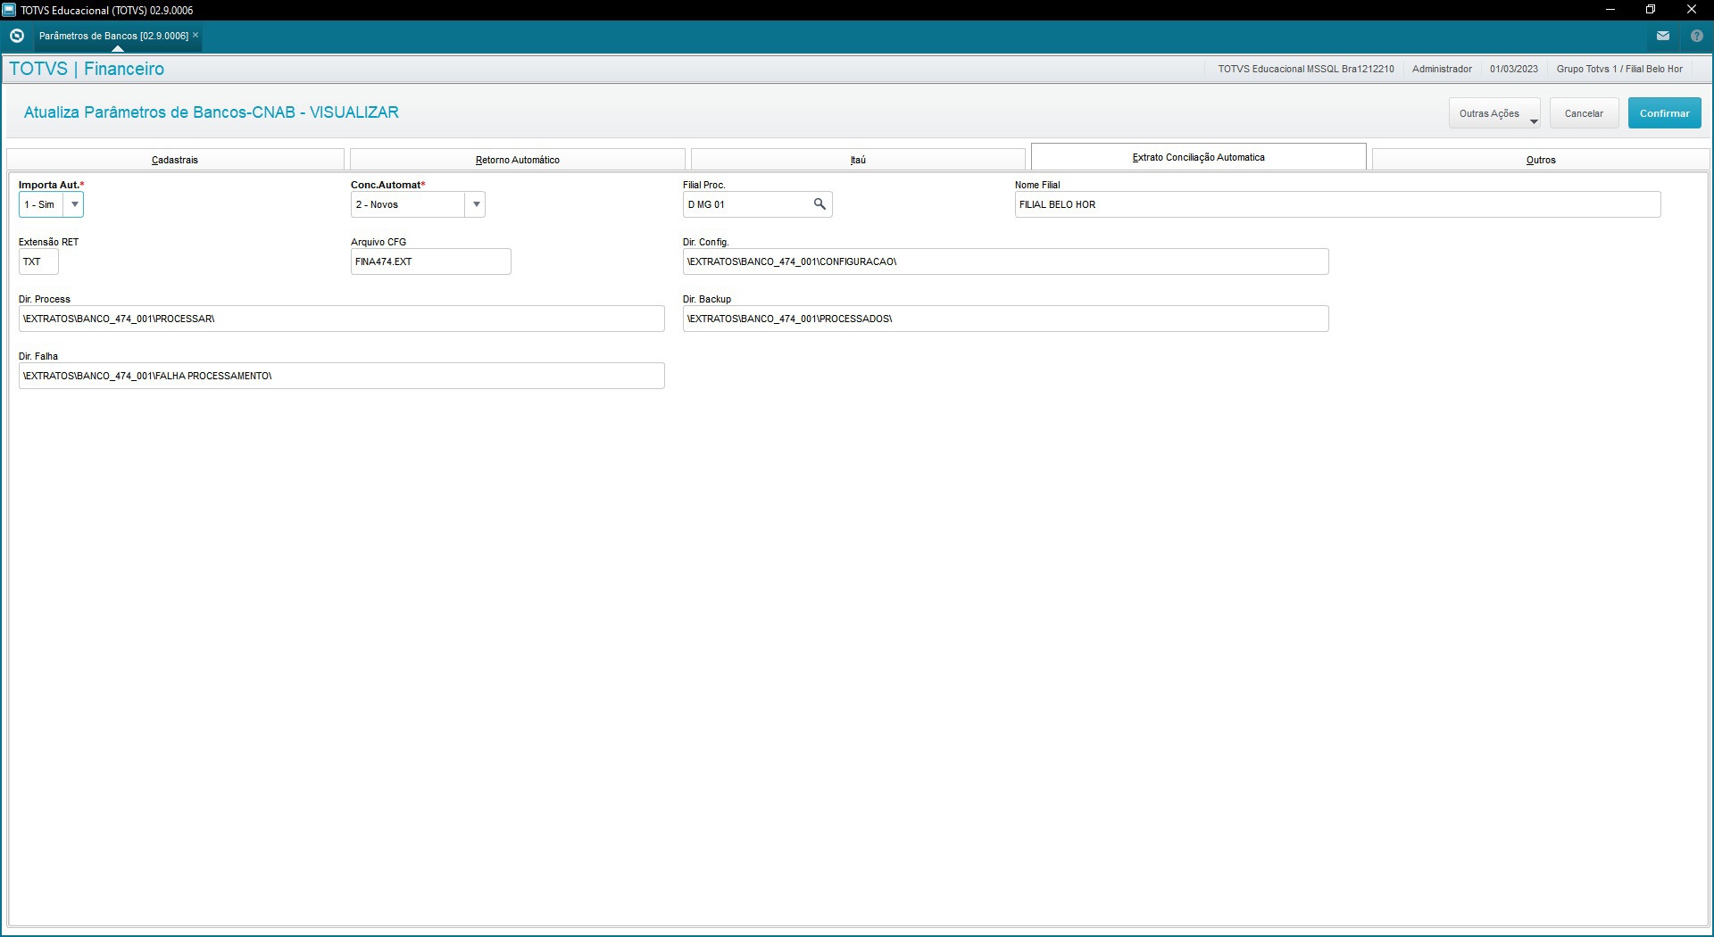The height and width of the screenshot is (937, 1714).
Task: Click 'Grupo Totvs 1 / Filial Belo Hor' text
Action: pyautogui.click(x=1619, y=69)
